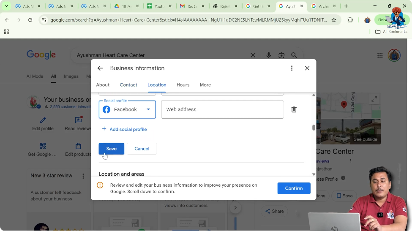Click the Get Google QR icon

pos(43,146)
